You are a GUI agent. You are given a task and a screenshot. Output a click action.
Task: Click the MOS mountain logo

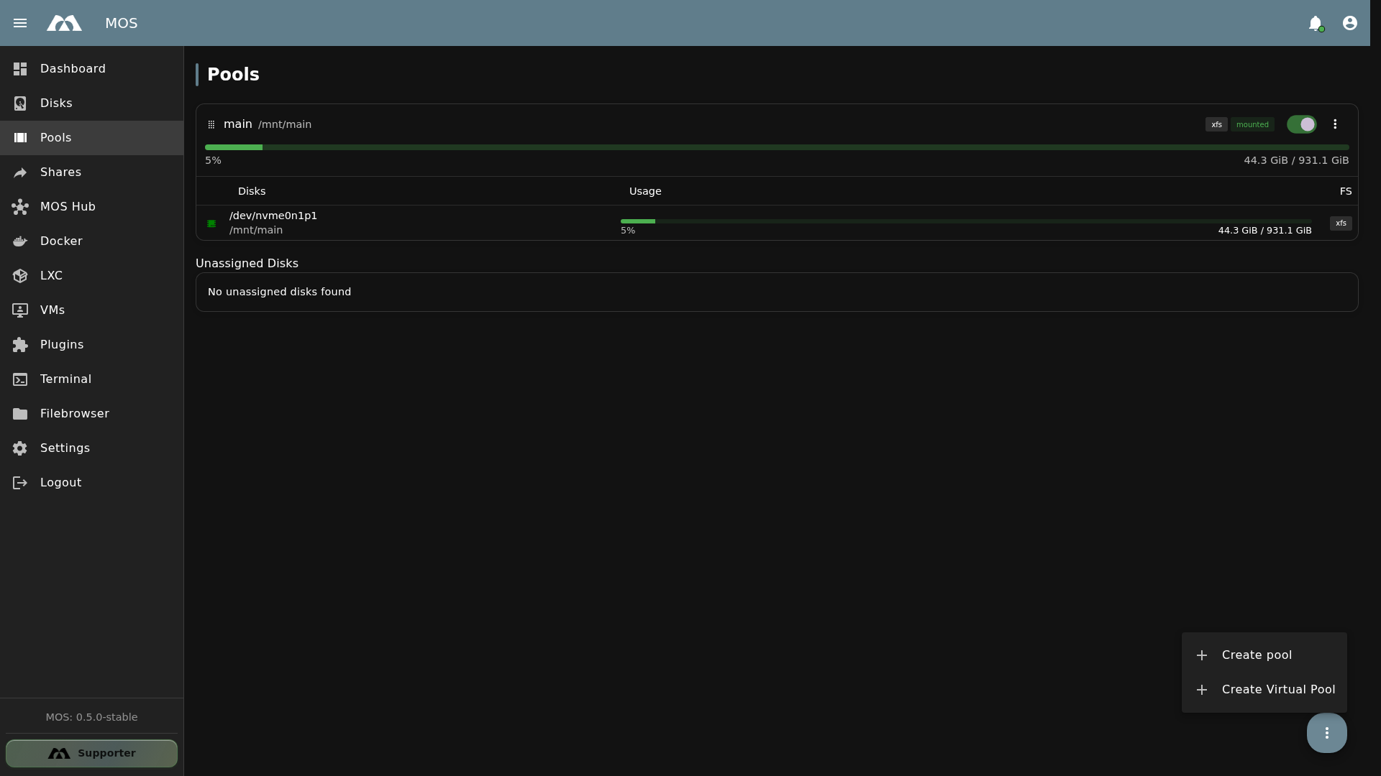click(x=64, y=23)
